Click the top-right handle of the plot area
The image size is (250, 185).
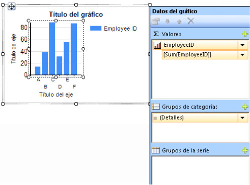click(x=84, y=21)
